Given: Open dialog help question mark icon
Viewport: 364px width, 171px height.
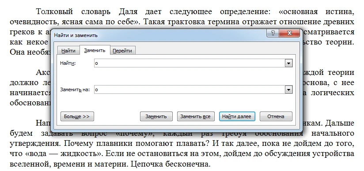Looking at the screenshot, I should pos(273,33).
